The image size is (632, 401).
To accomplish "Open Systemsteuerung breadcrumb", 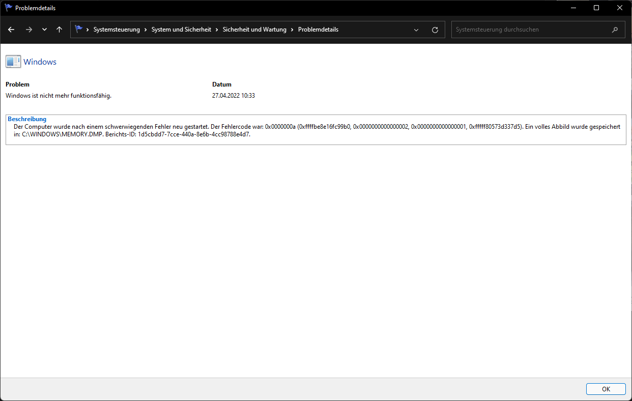I will 117,30.
